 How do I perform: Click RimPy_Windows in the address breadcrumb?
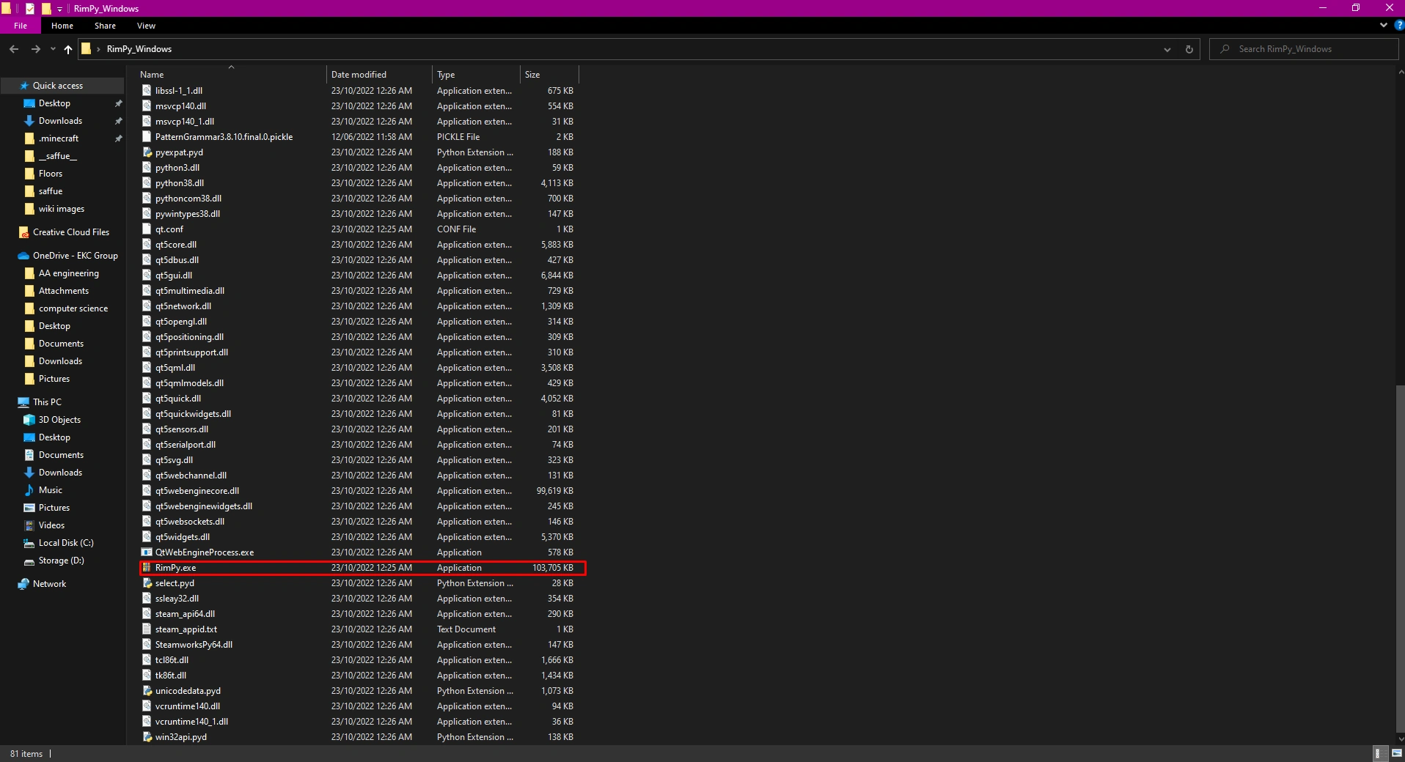[x=139, y=49]
